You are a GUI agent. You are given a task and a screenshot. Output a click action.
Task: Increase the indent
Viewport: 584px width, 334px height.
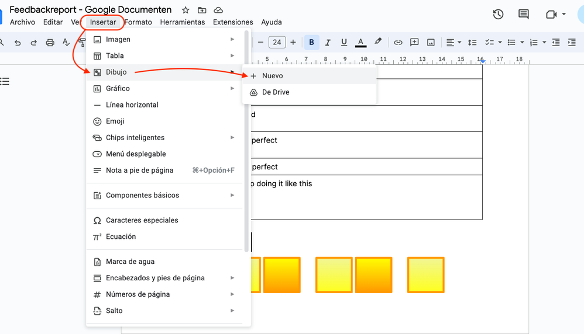(x=572, y=43)
